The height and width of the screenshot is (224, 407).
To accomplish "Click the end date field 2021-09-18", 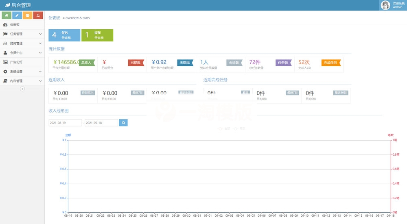I will pyautogui.click(x=101, y=122).
